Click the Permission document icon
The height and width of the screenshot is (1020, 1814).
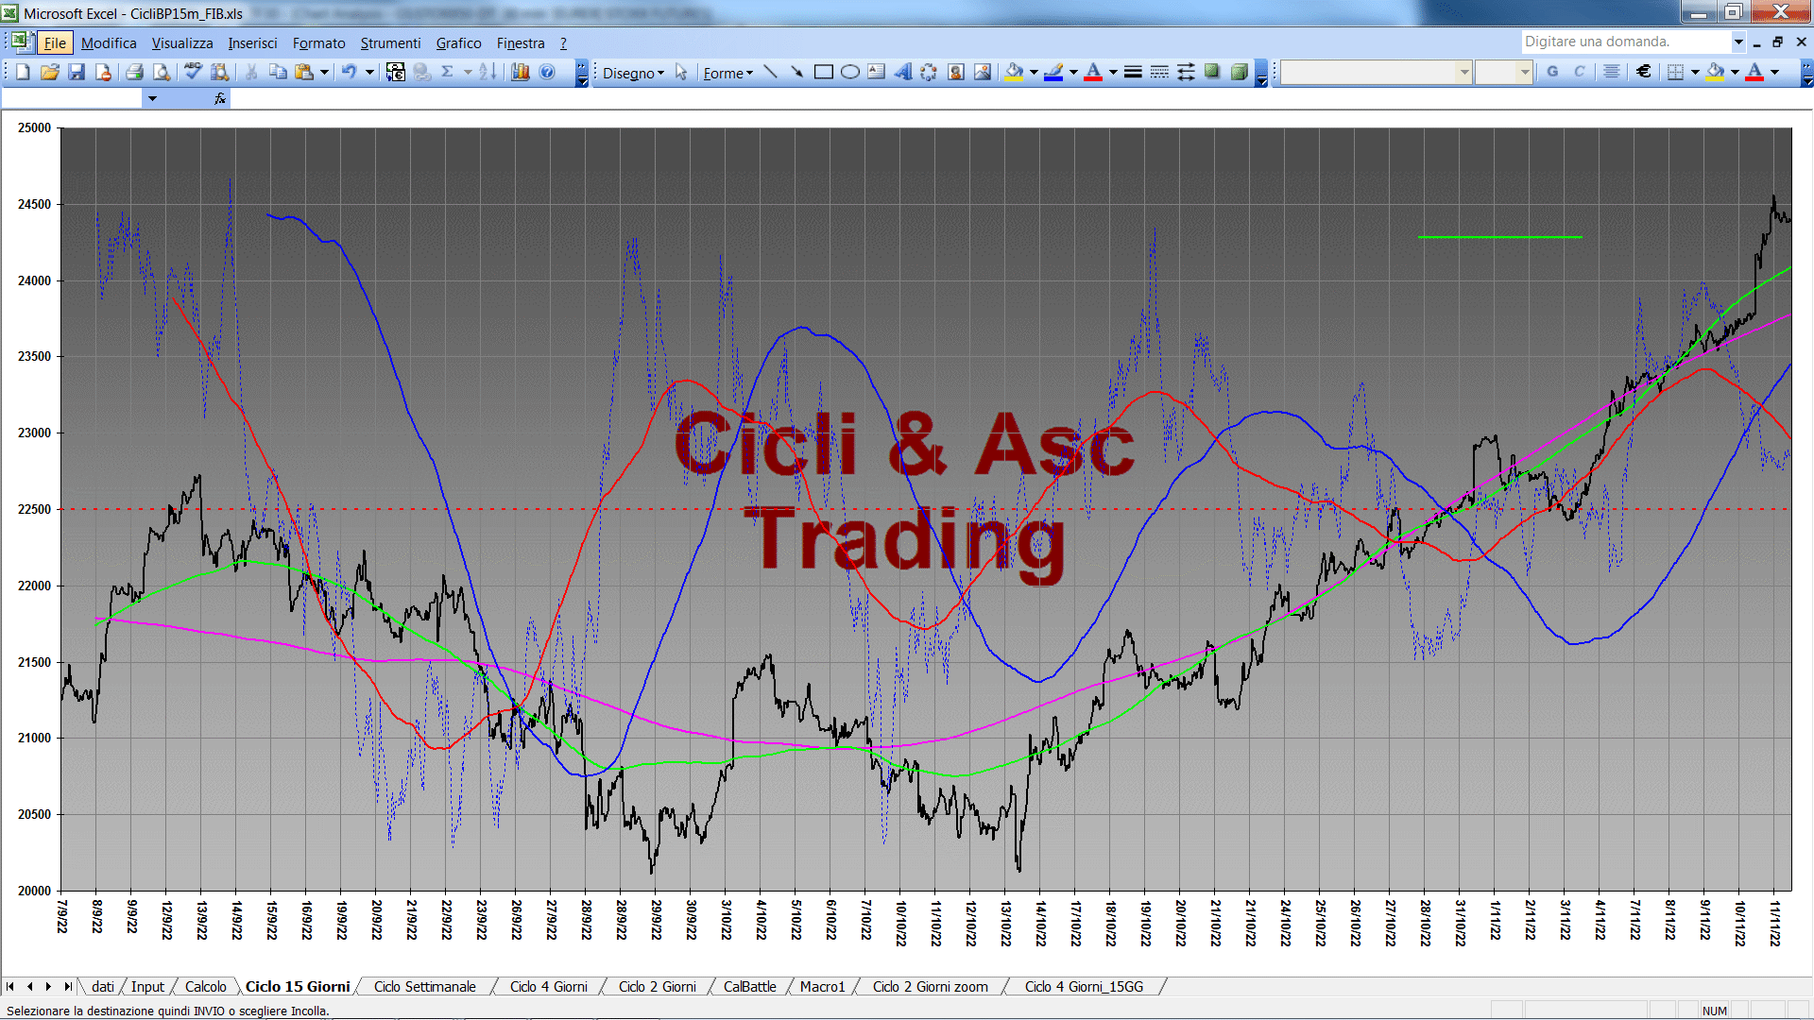coord(103,72)
